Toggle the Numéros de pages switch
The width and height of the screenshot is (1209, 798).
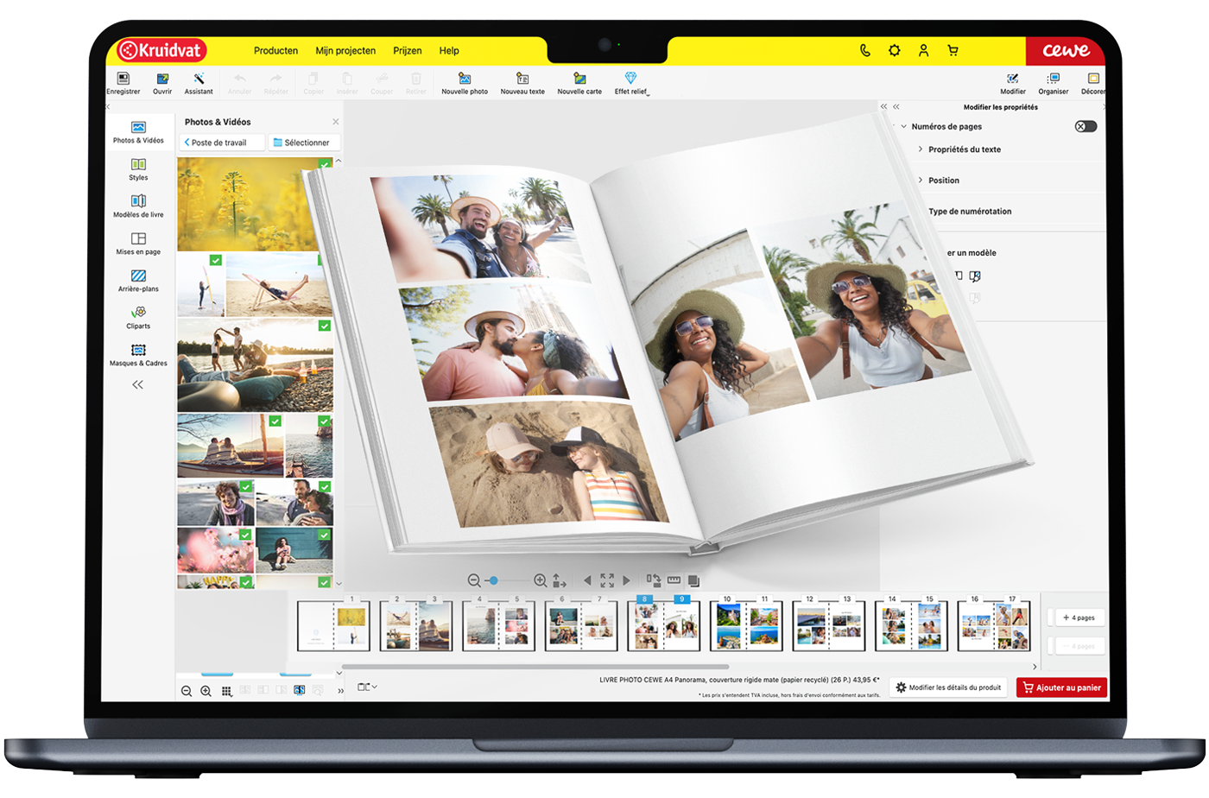click(1086, 126)
